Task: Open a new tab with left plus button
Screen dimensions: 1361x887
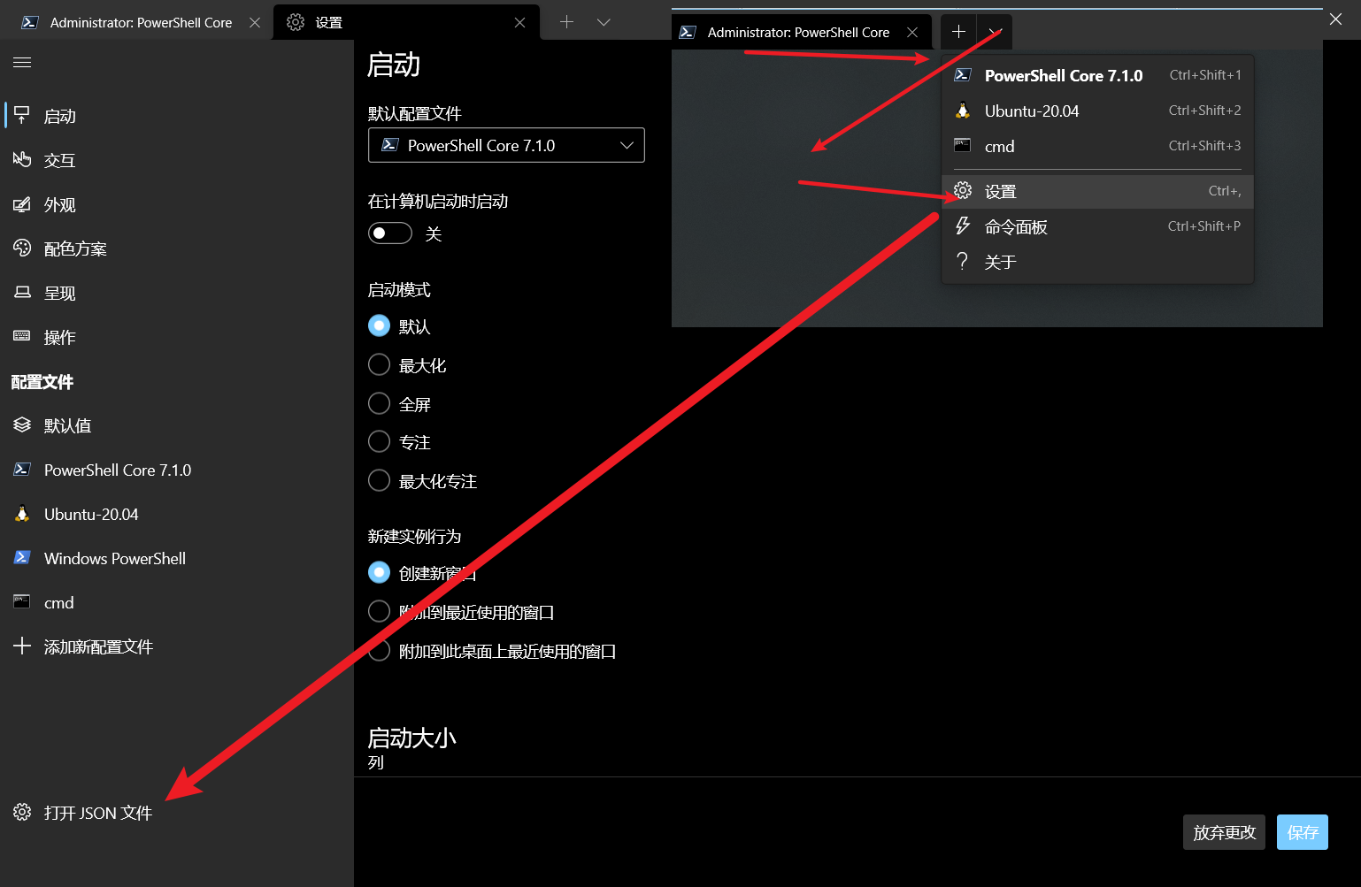Action: [567, 22]
